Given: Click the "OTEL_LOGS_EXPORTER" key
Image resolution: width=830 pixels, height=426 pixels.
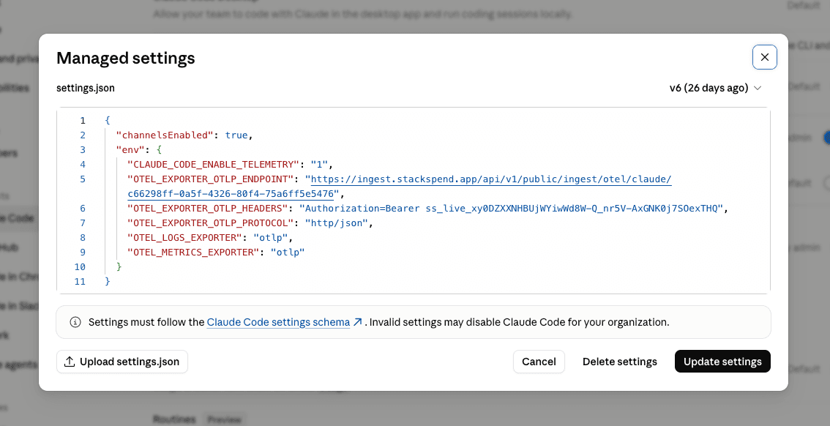Looking at the screenshot, I should pyautogui.click(x=184, y=238).
